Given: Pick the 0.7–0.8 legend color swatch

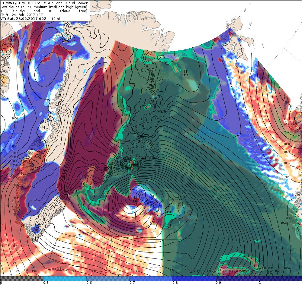Looking at the screenshot, I should (x=151, y=279).
